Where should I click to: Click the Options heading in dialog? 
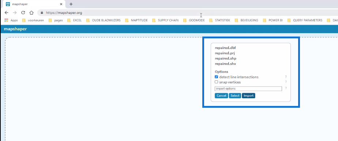[221, 72]
